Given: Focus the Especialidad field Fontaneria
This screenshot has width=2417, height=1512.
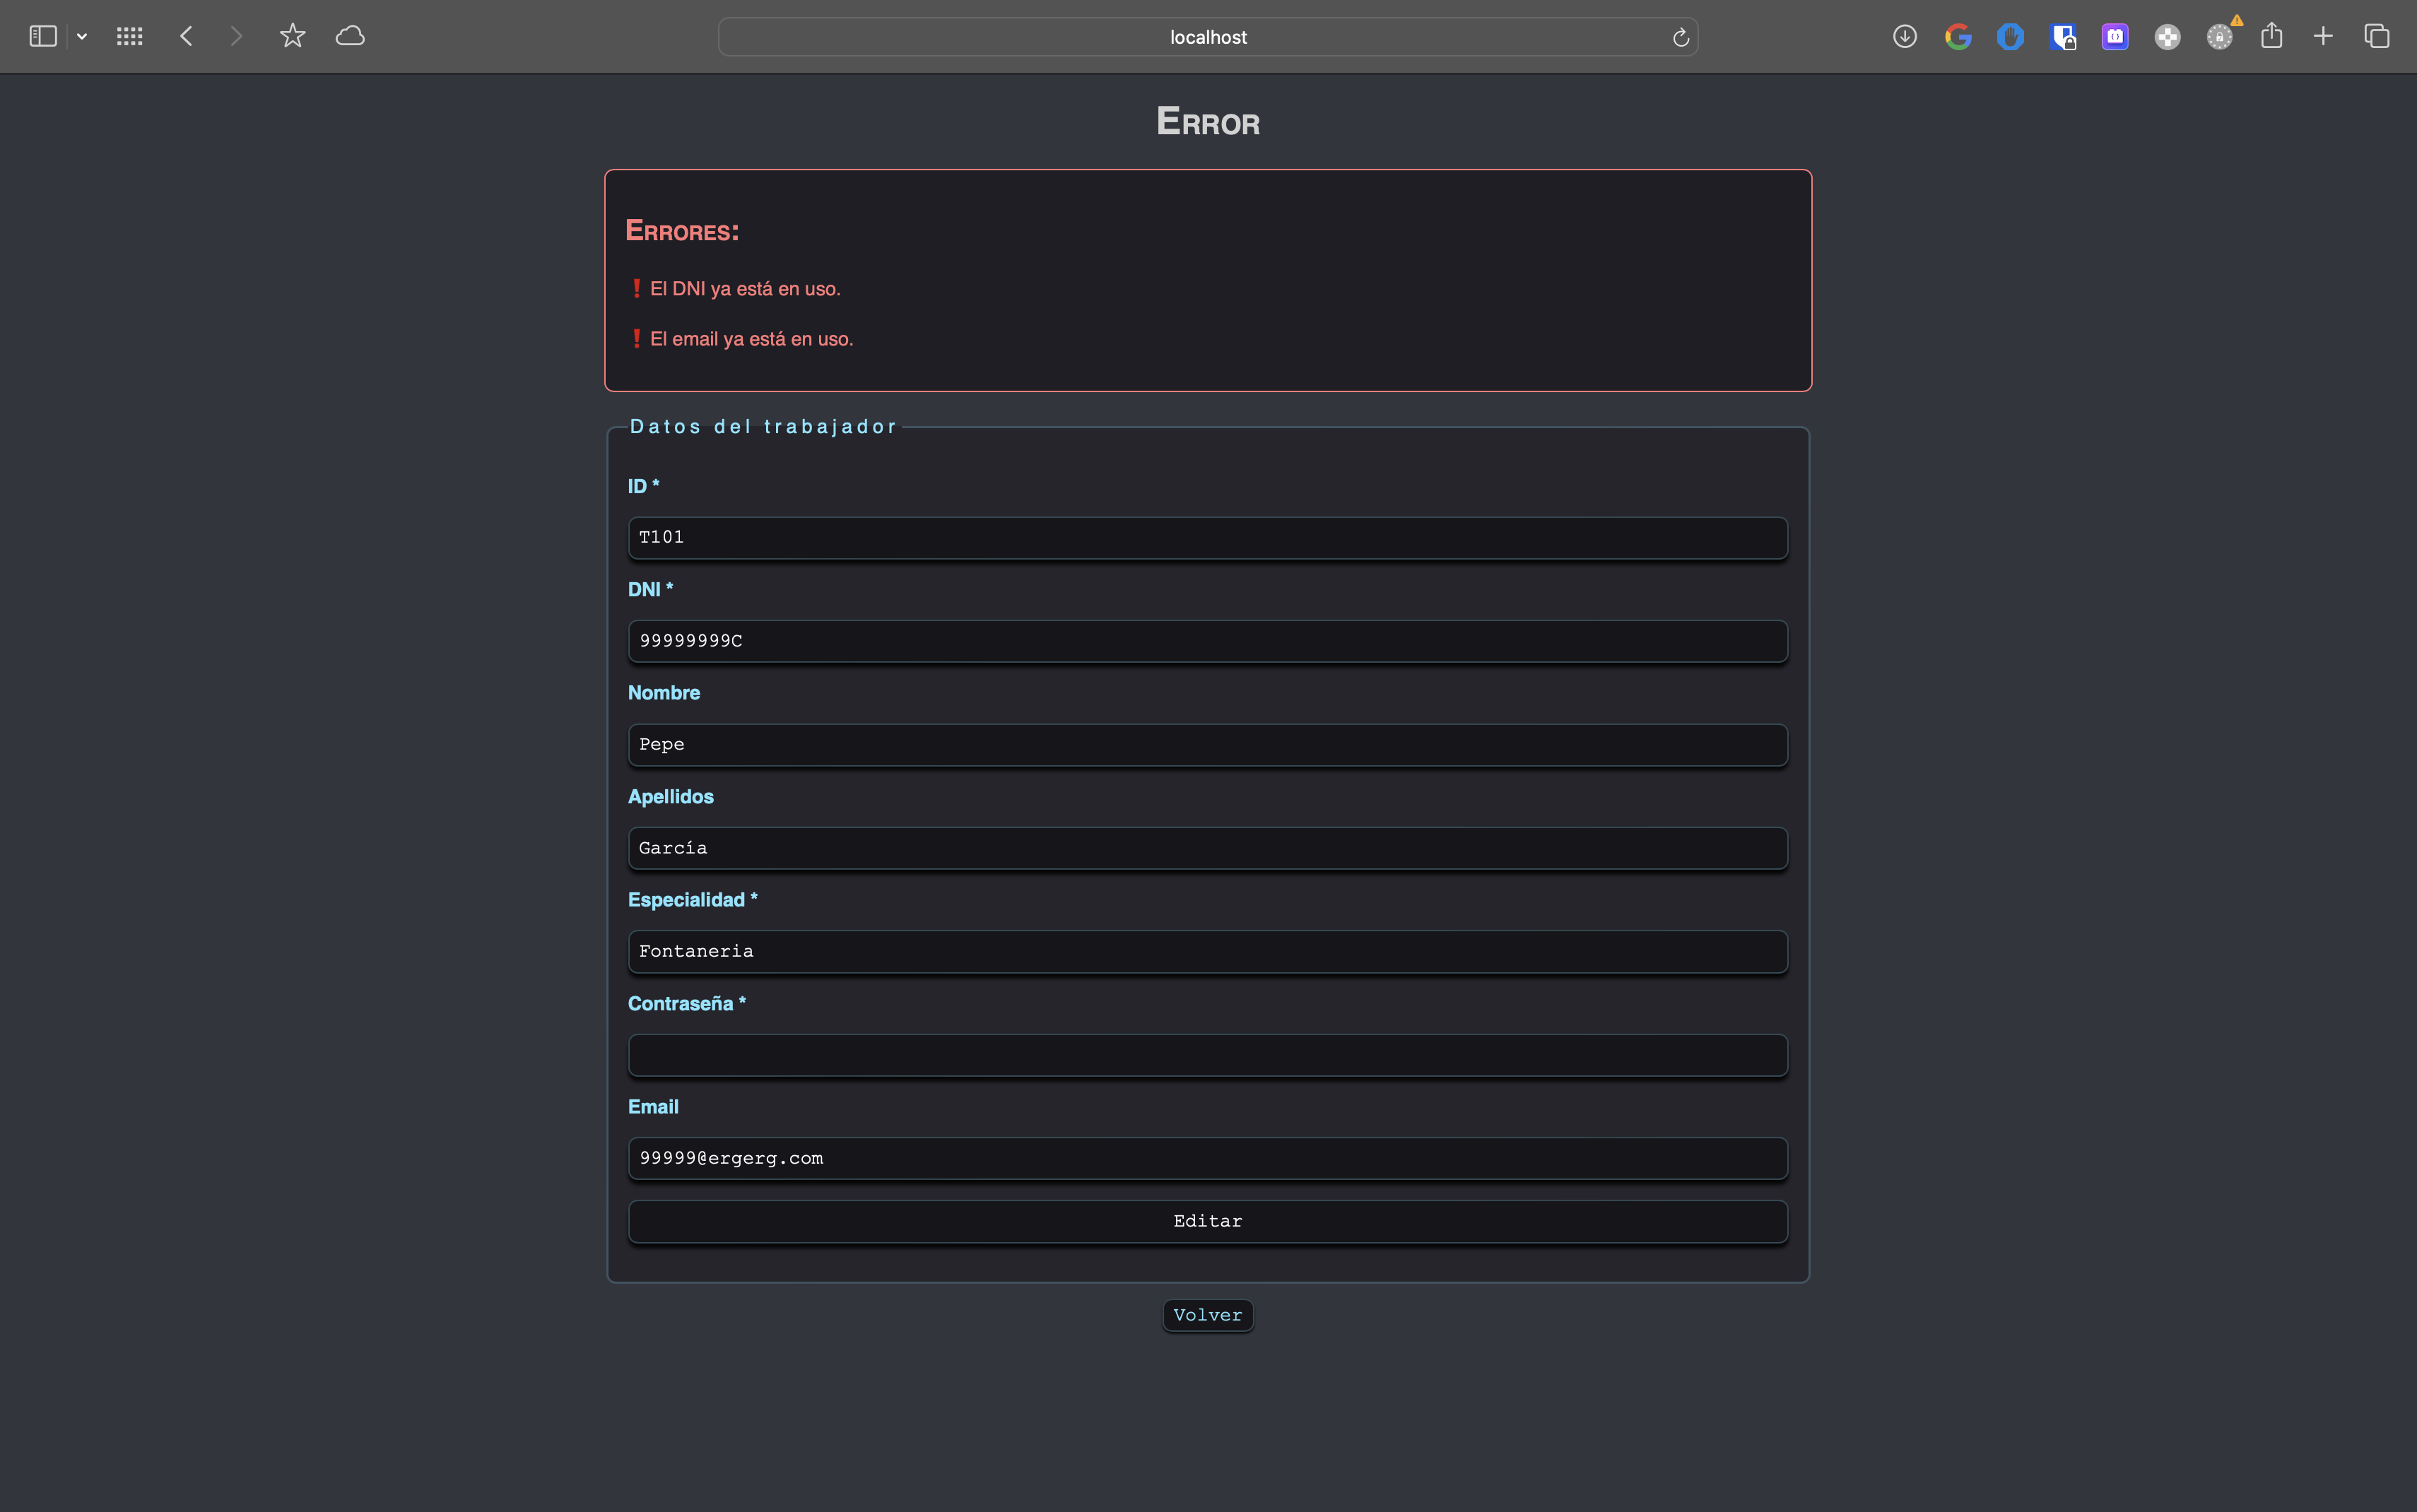Looking at the screenshot, I should coord(1208,952).
